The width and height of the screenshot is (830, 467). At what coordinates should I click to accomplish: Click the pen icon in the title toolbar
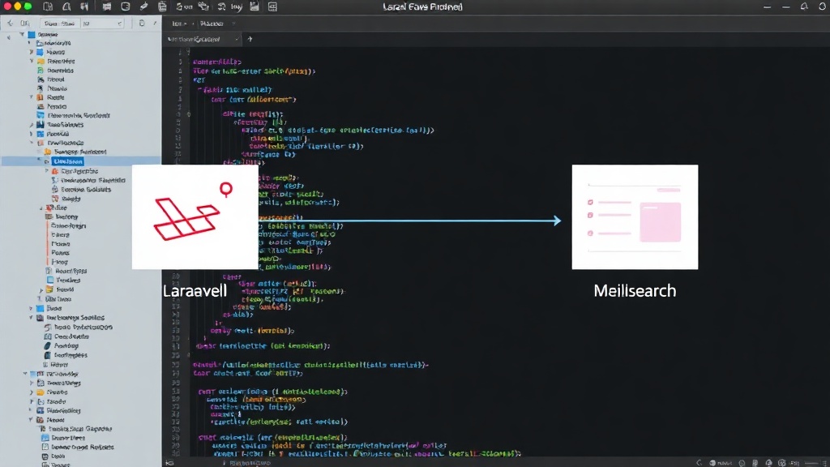143,6
